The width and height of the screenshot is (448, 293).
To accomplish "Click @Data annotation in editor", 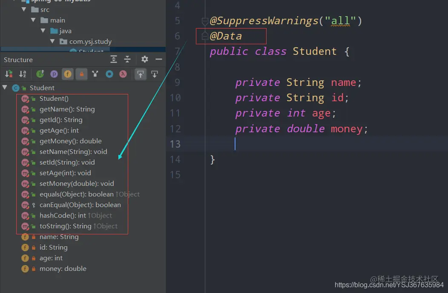I will pos(226,36).
